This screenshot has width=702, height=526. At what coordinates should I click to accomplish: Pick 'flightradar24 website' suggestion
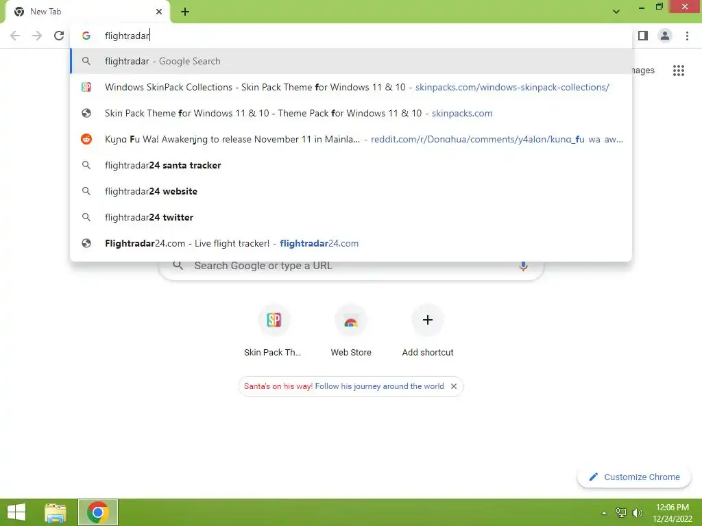click(351, 191)
